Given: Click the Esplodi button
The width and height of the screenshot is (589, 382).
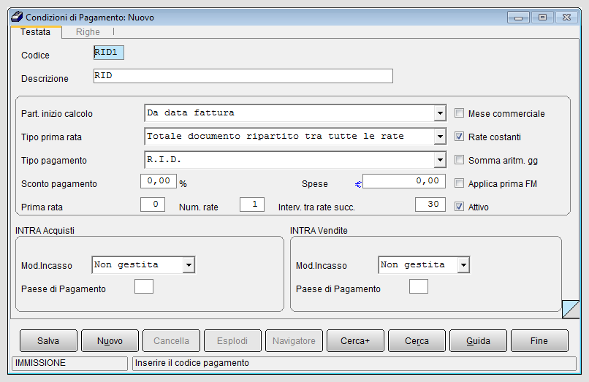Looking at the screenshot, I should [x=232, y=340].
